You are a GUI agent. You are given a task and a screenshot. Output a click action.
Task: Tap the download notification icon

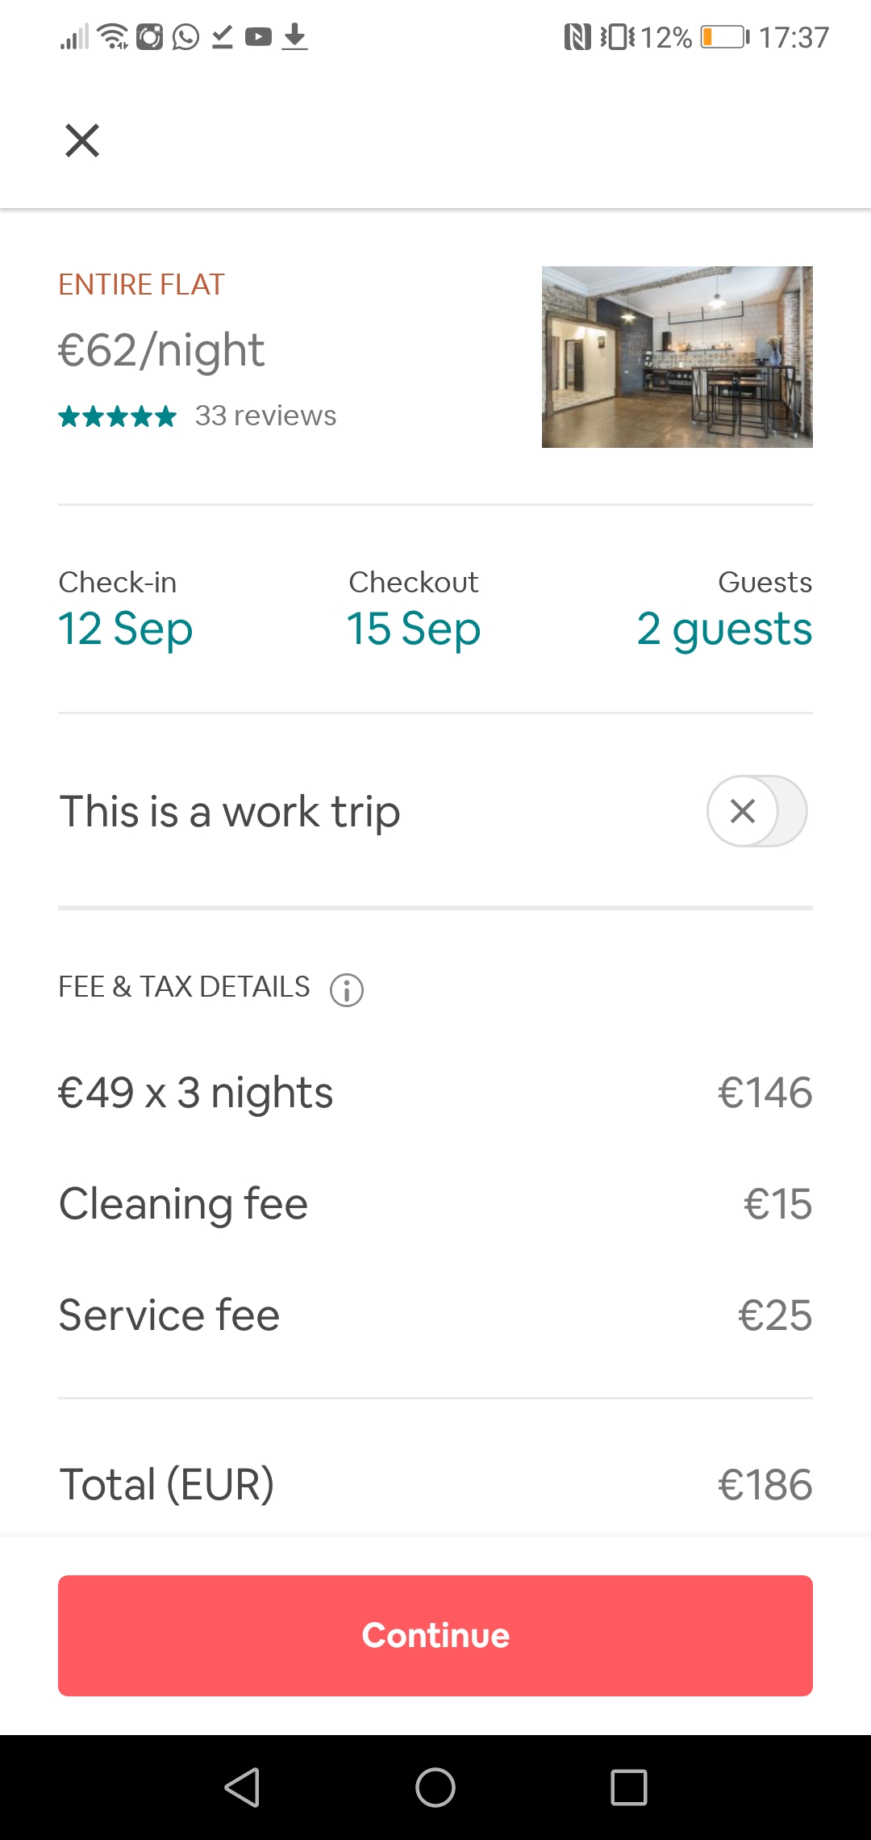295,37
